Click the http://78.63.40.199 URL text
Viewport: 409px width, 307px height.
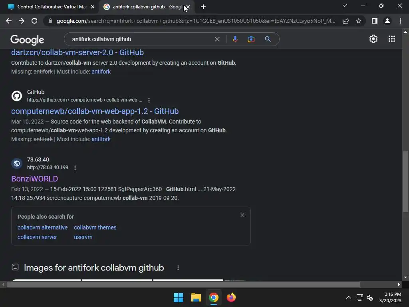48,167
